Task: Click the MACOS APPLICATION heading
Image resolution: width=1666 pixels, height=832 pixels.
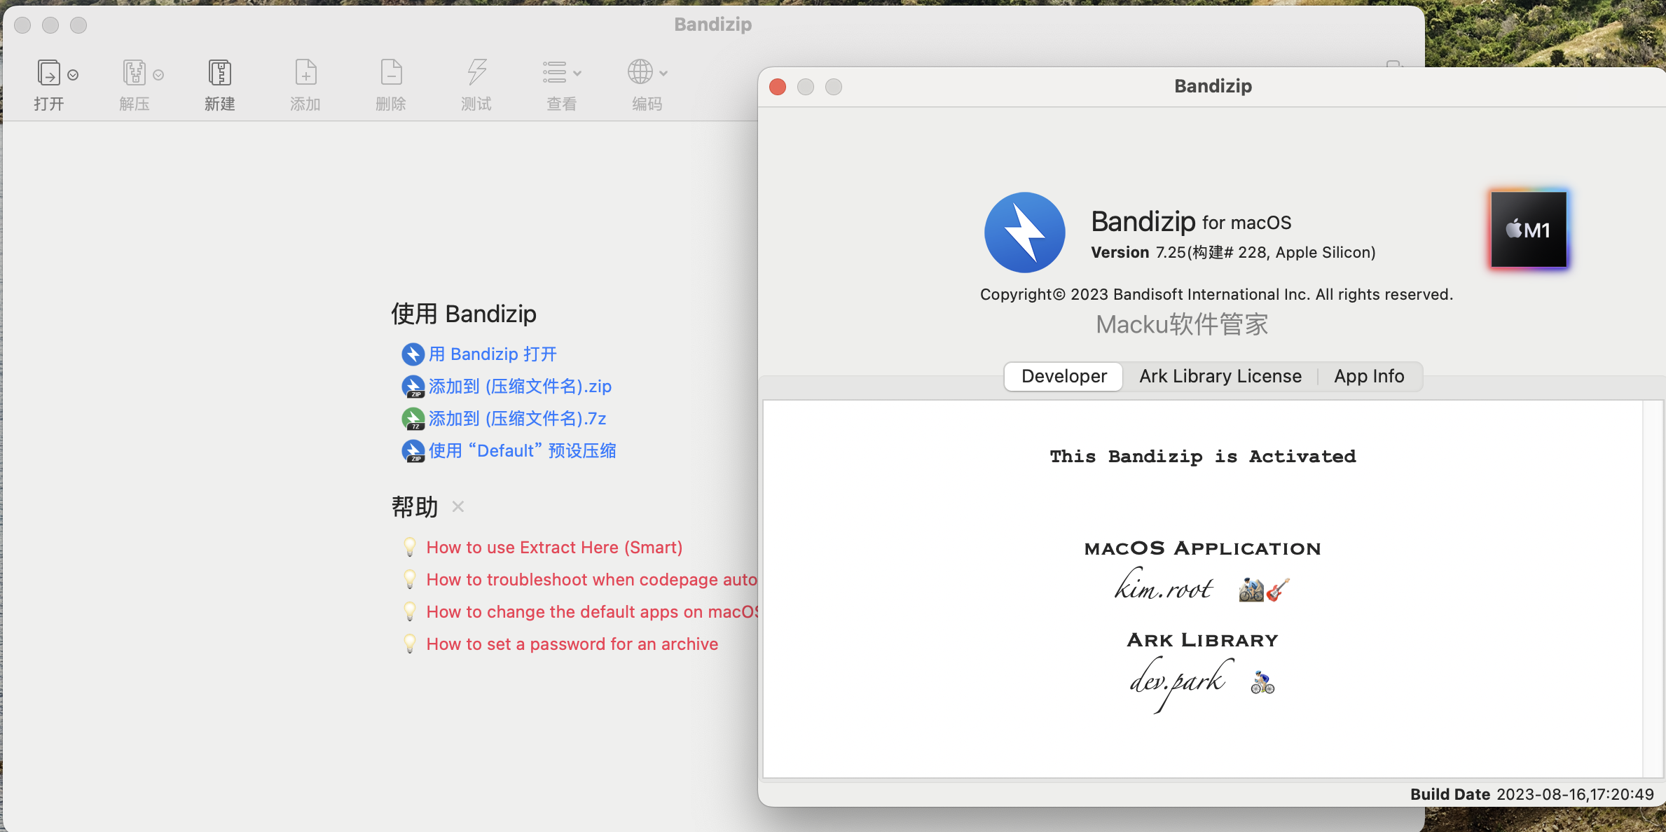Action: (x=1203, y=548)
